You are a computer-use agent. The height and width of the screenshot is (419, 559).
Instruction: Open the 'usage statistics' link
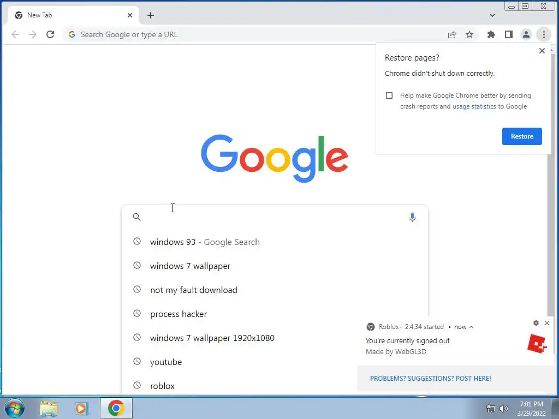474,106
